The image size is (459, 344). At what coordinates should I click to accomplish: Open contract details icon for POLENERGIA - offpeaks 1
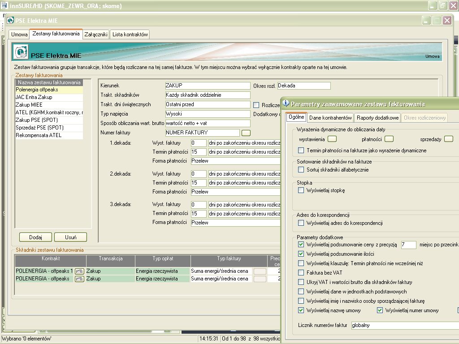[79, 271]
